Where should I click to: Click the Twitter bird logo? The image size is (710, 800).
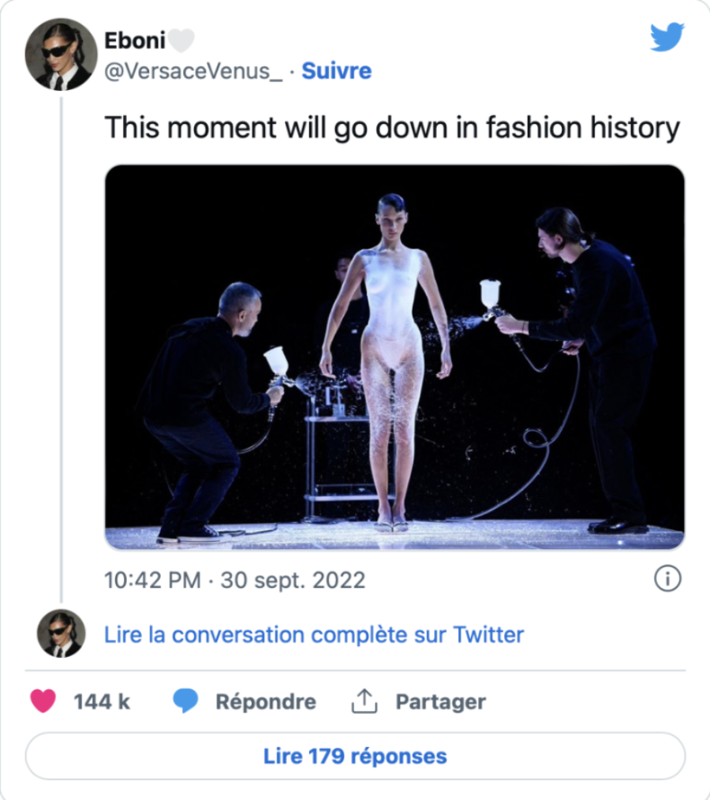(x=667, y=37)
